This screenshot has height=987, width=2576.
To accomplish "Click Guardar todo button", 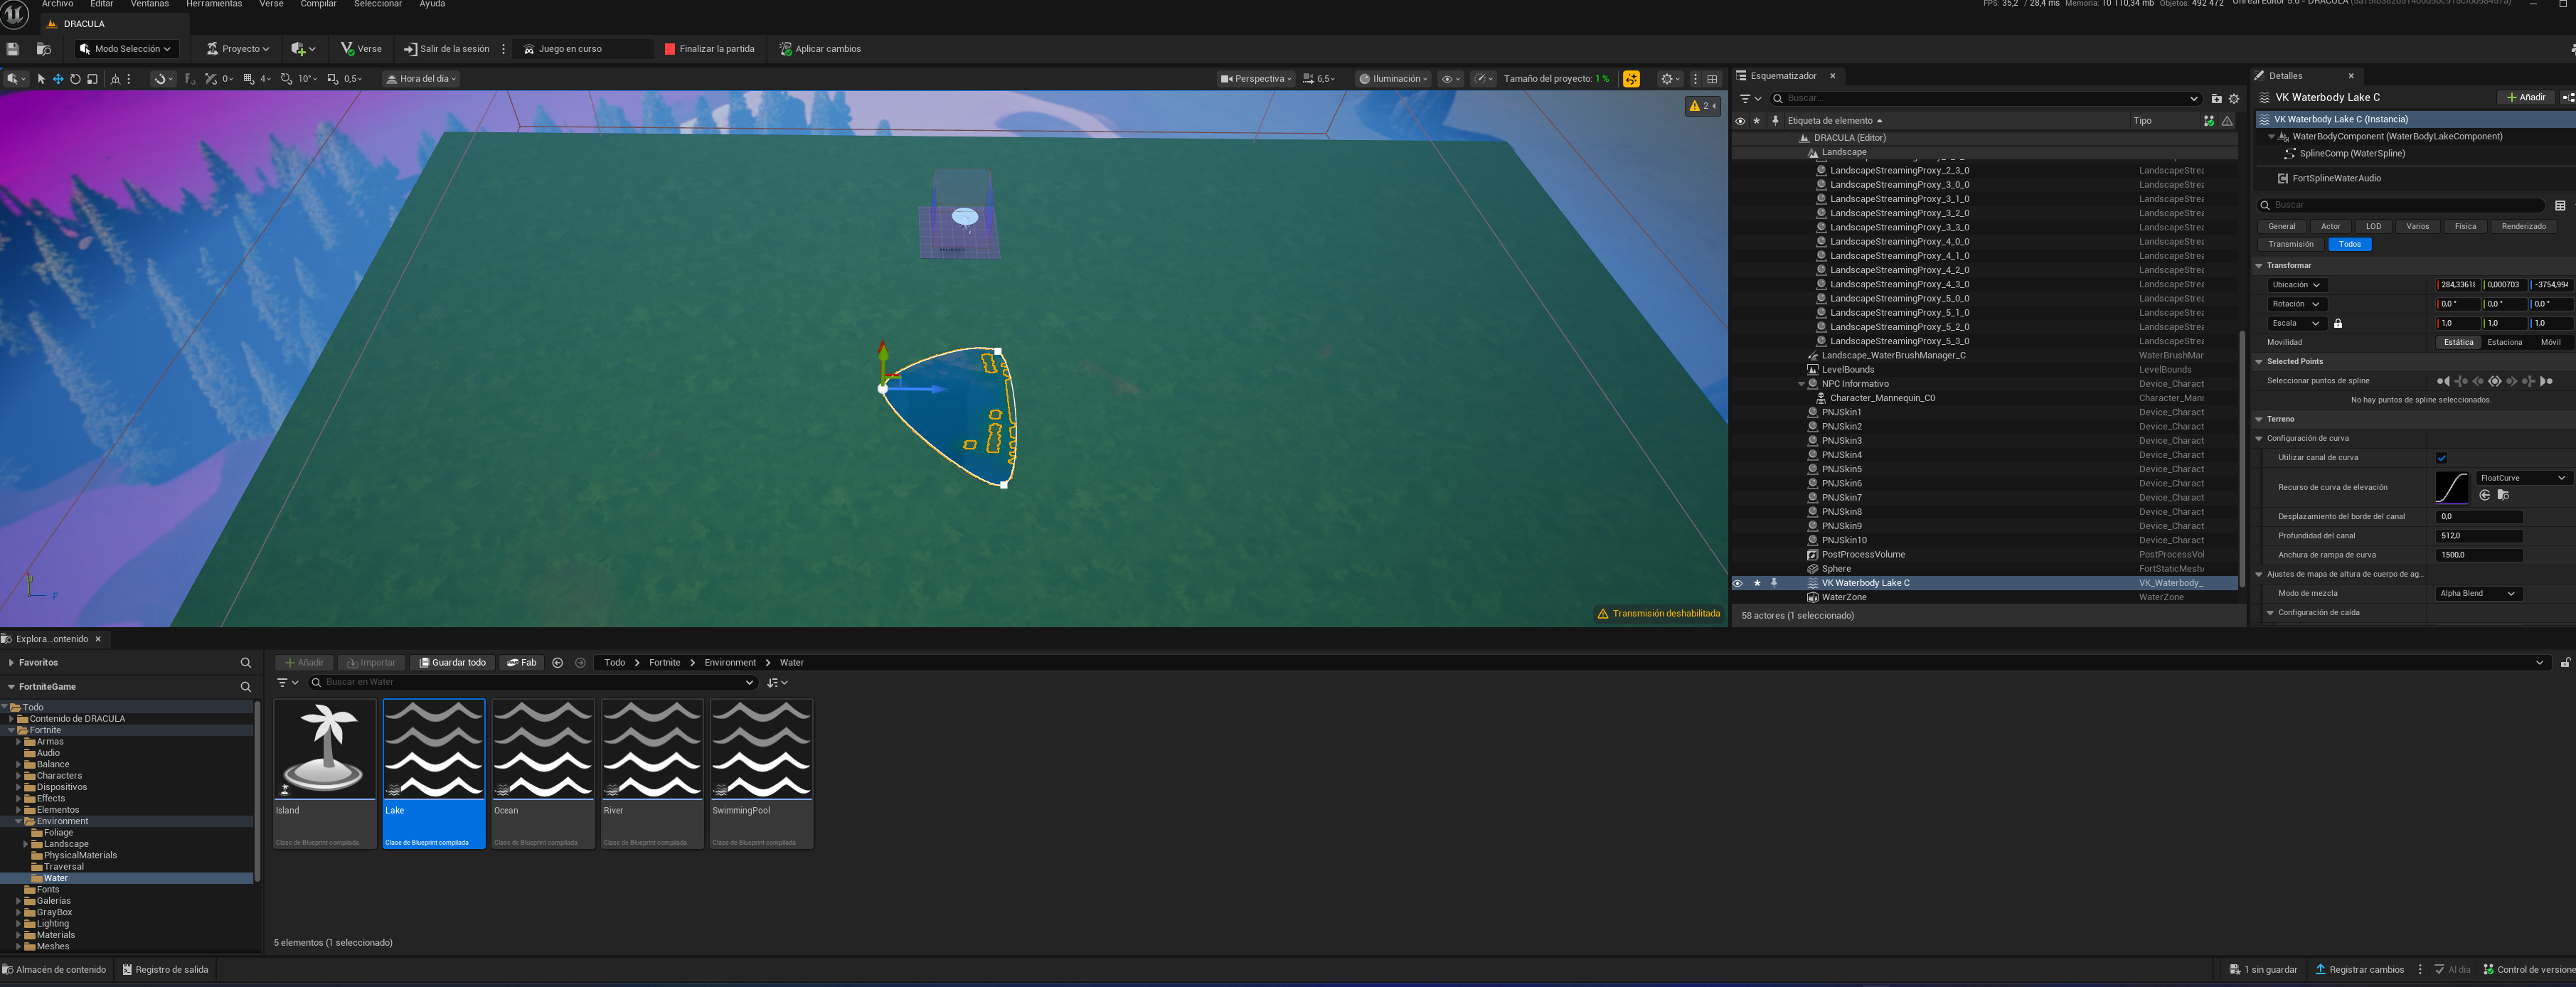I will coord(452,663).
